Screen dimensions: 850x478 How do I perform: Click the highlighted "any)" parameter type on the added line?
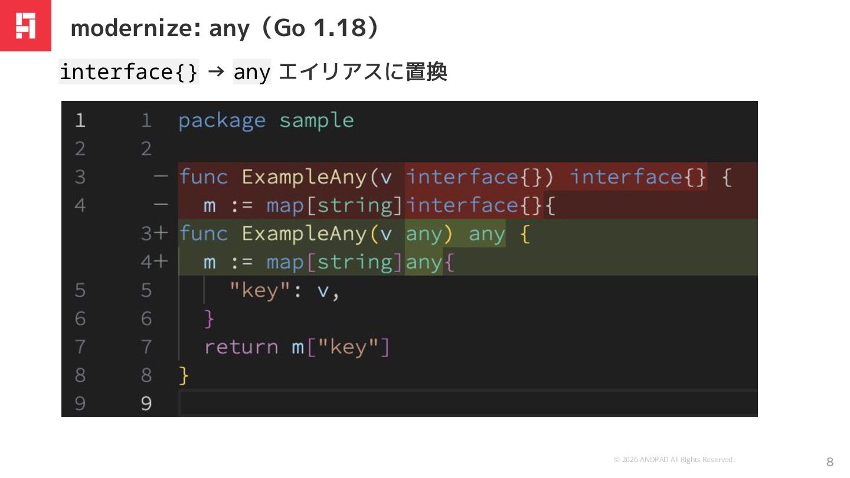(429, 234)
